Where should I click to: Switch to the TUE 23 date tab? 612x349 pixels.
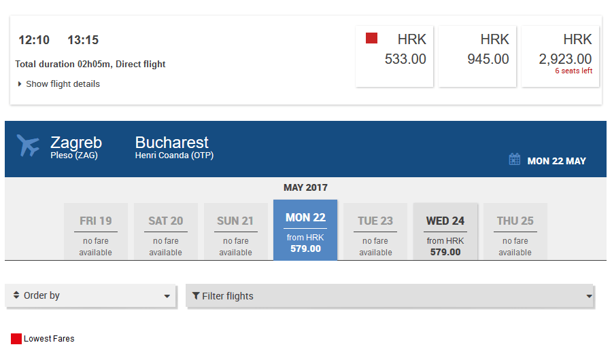(x=375, y=232)
